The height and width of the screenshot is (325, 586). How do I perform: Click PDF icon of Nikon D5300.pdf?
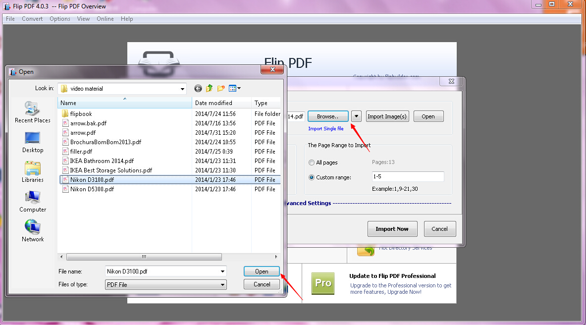[x=65, y=189]
